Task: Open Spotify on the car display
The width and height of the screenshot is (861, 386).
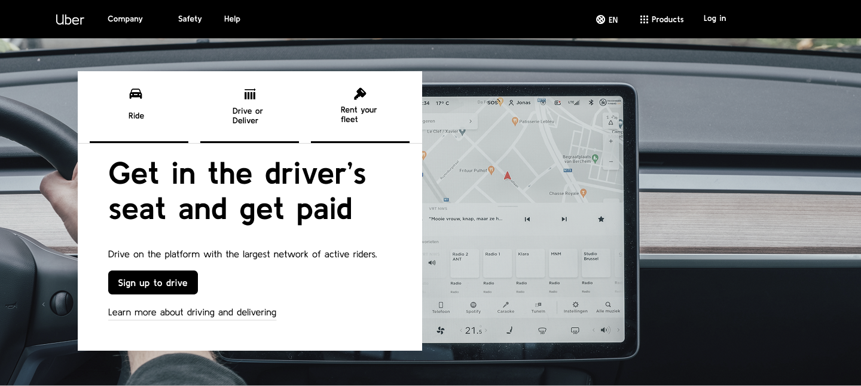Action: point(473,305)
